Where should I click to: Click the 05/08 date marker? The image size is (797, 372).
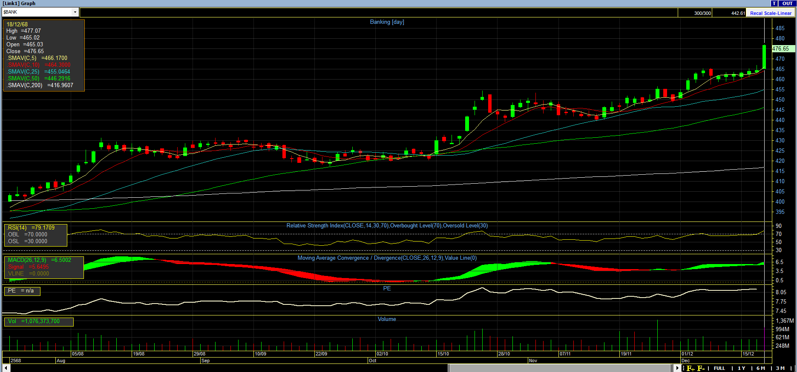pyautogui.click(x=78, y=354)
